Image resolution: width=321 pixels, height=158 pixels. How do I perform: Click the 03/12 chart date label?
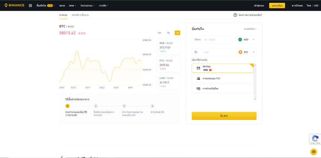tap(74, 88)
